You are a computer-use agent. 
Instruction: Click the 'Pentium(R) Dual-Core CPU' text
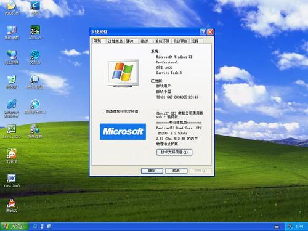(179, 128)
